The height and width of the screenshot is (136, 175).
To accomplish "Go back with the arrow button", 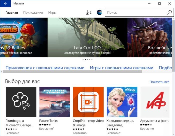I will click(x=5, y=3).
